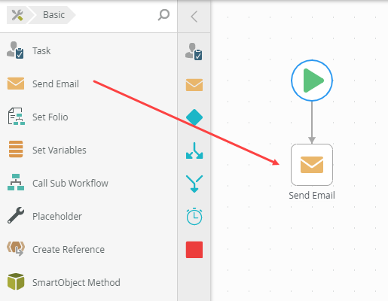Pick the teal merge arrow icon
Screen dimensions: 388x301
tap(194, 184)
